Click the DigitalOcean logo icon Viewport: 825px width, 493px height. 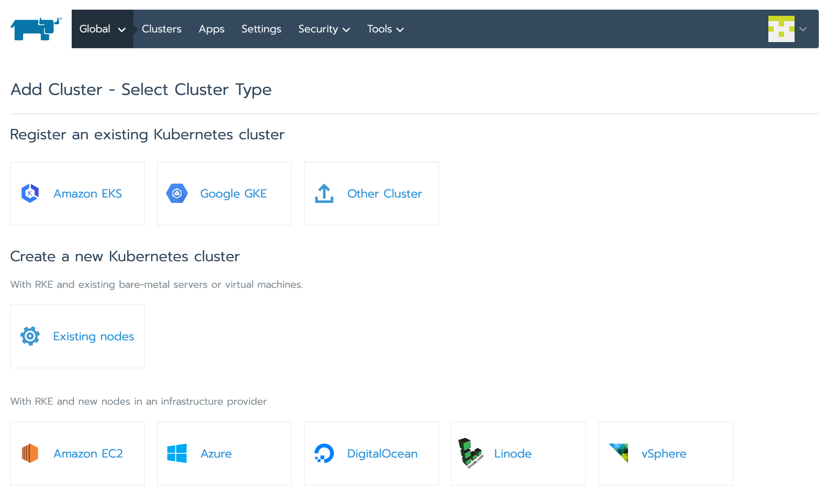coord(324,453)
